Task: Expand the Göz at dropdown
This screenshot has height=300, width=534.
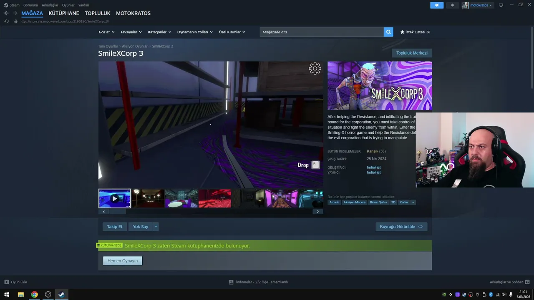Action: [106, 32]
